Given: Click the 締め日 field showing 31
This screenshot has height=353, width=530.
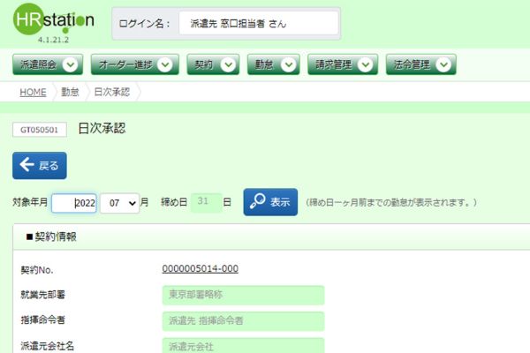Looking at the screenshot, I should (x=206, y=202).
